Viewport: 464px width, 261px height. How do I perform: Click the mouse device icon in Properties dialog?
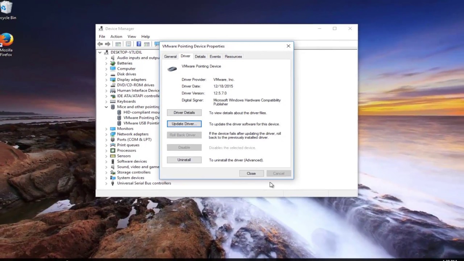[172, 69]
